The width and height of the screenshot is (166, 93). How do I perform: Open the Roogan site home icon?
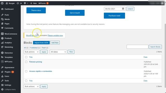click(7, 3)
